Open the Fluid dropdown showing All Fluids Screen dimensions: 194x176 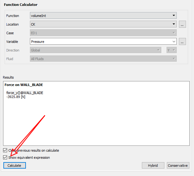pos(103,59)
